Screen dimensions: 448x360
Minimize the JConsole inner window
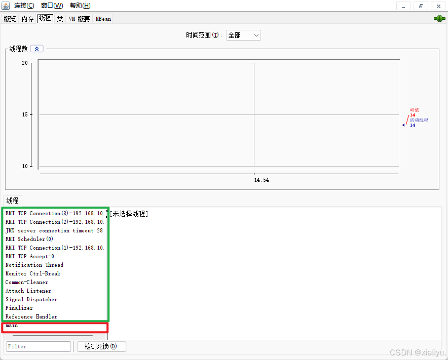click(403, 6)
